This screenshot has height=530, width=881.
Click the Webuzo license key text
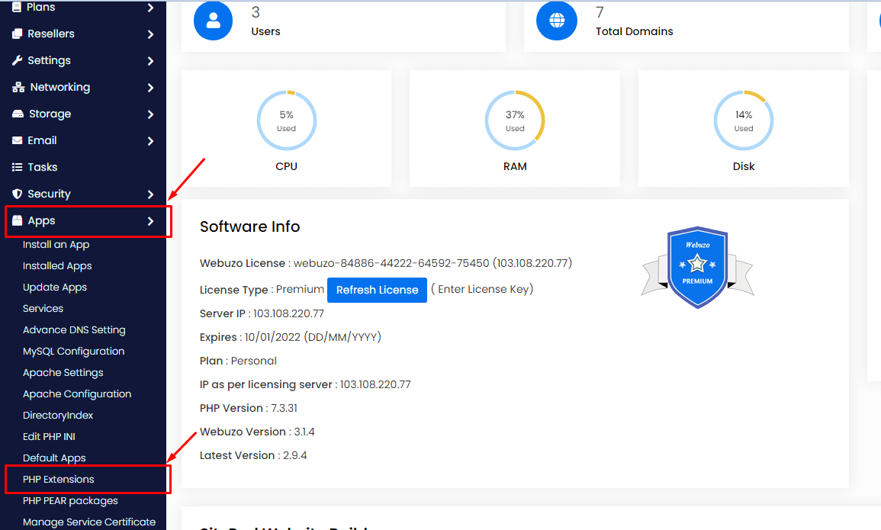click(391, 263)
